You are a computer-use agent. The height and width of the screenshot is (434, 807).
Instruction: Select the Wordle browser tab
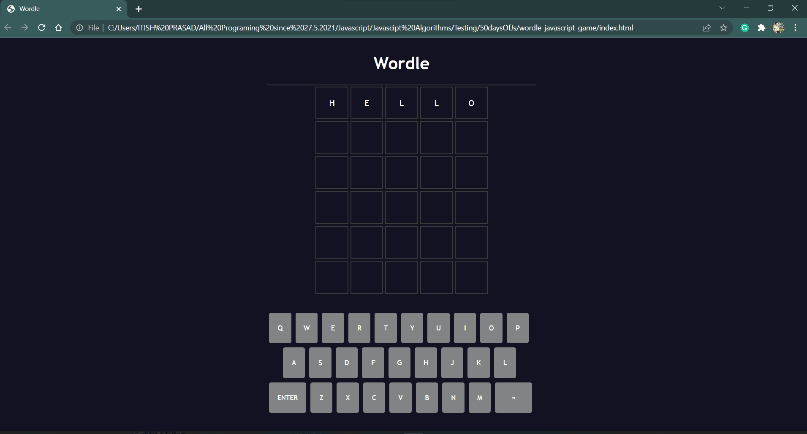(x=63, y=9)
